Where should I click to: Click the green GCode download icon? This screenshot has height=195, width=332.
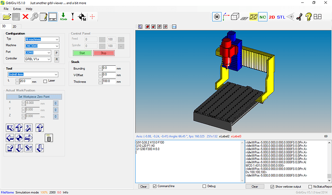64,17
